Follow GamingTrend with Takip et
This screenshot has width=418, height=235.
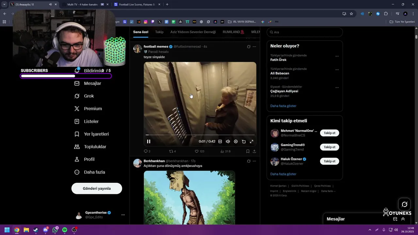[x=330, y=147]
